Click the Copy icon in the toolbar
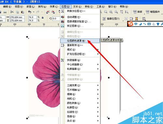This screenshot has width=163, height=124. [17, 12]
